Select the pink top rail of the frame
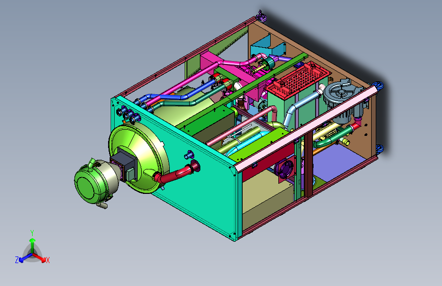Viewport: 442px width, 286px height. (306, 128)
